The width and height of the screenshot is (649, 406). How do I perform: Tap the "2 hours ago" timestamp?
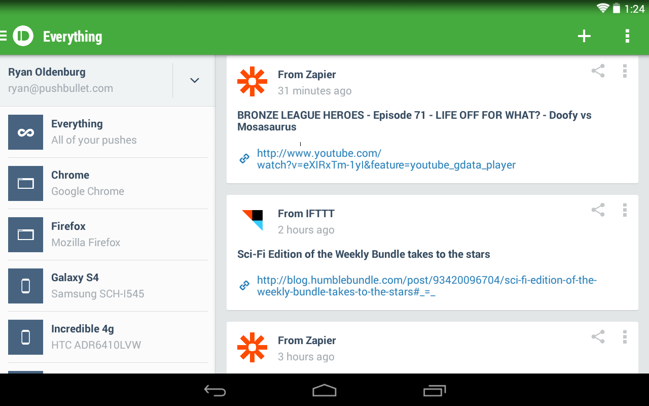tap(306, 230)
